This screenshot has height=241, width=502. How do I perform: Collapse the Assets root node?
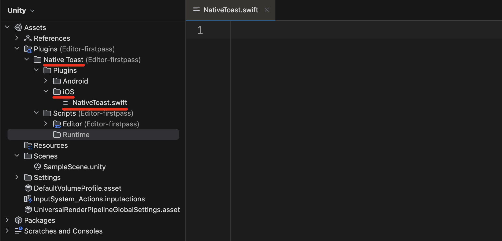pyautogui.click(x=8, y=27)
